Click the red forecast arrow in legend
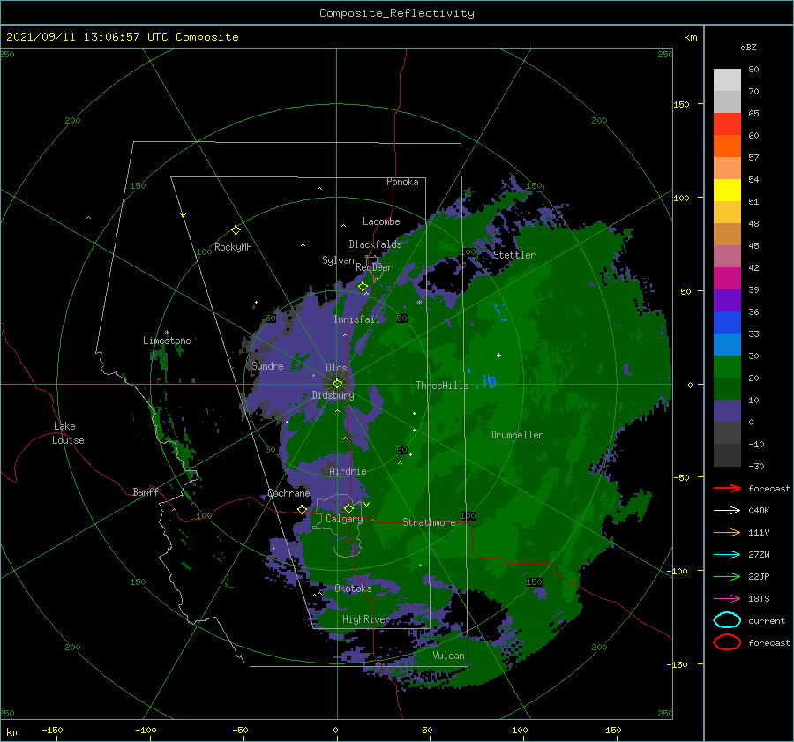This screenshot has width=794, height=742. (x=727, y=488)
